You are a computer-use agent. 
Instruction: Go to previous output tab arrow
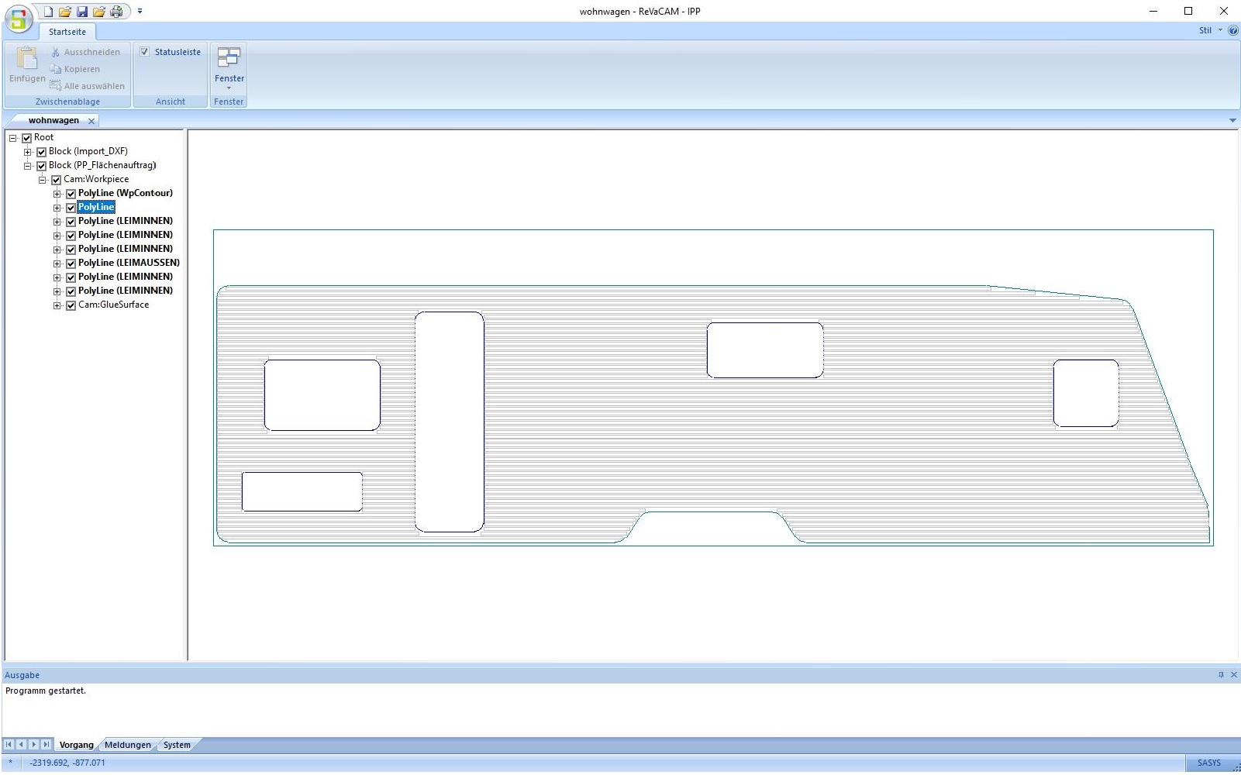coord(22,745)
